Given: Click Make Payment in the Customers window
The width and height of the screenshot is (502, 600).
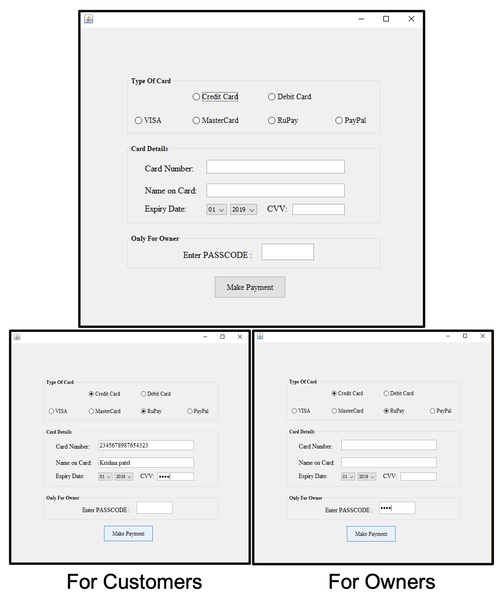Looking at the screenshot, I should point(128,533).
